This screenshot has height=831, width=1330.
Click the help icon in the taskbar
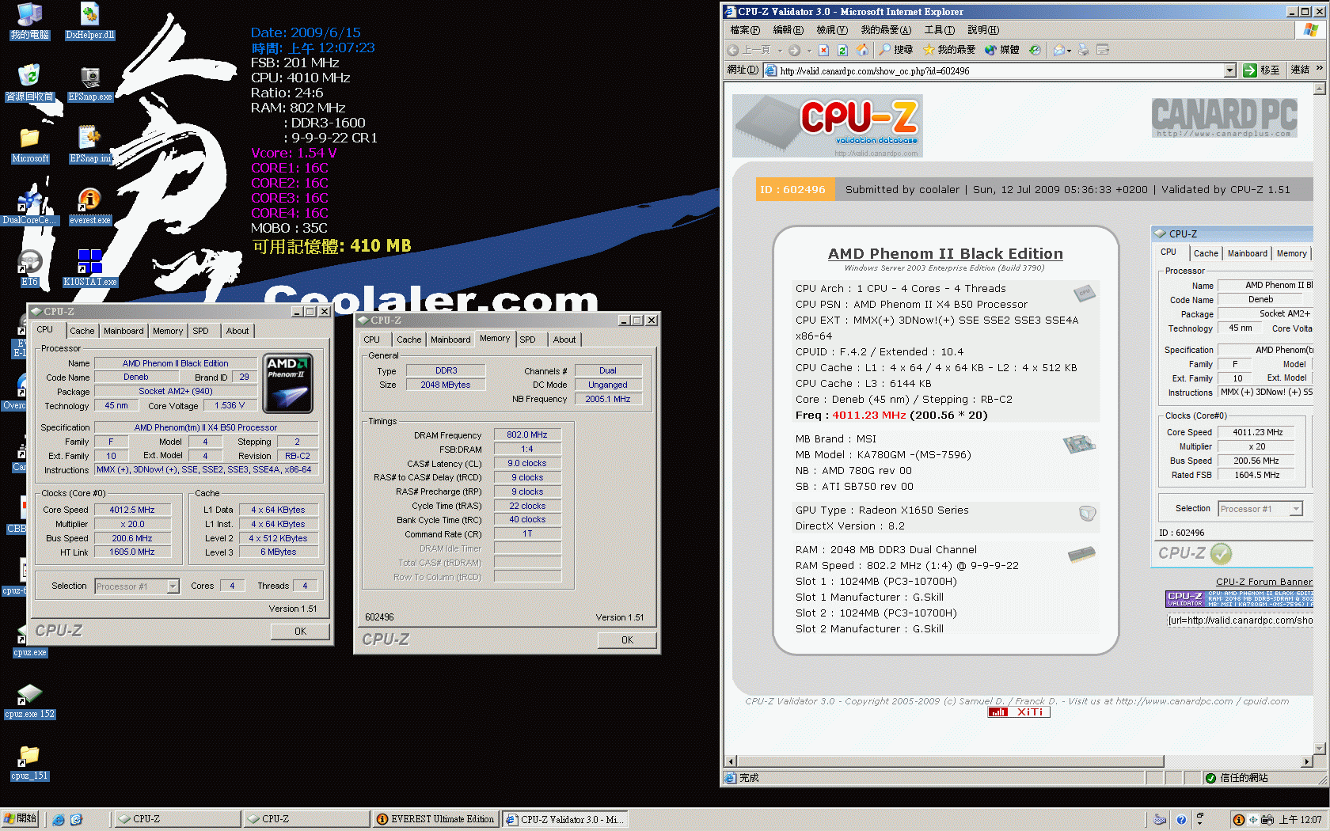click(1181, 819)
